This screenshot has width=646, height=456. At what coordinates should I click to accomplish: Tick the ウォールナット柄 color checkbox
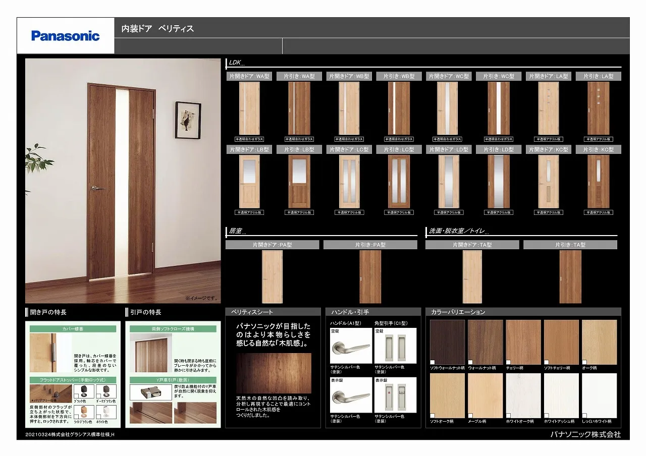(x=470, y=362)
